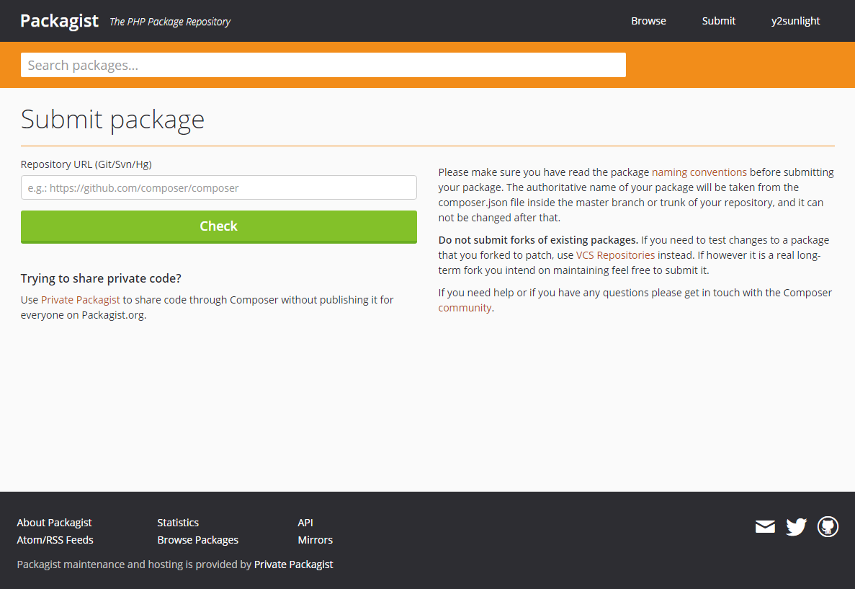Open the naming conventions link
855x589 pixels.
tap(699, 172)
